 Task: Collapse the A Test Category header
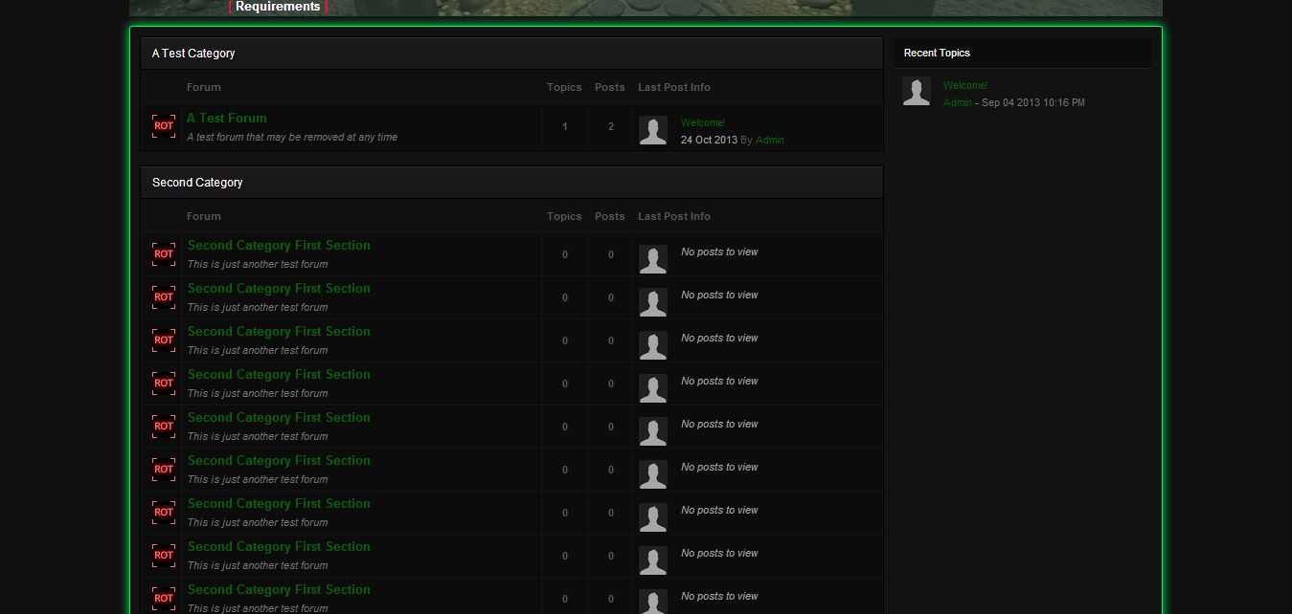point(511,54)
